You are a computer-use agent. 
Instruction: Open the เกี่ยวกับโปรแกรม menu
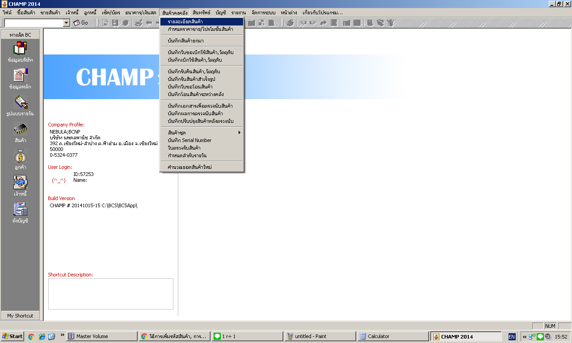(x=323, y=13)
